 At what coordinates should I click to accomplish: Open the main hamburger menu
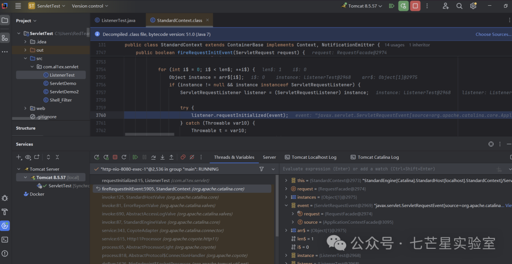pos(18,6)
